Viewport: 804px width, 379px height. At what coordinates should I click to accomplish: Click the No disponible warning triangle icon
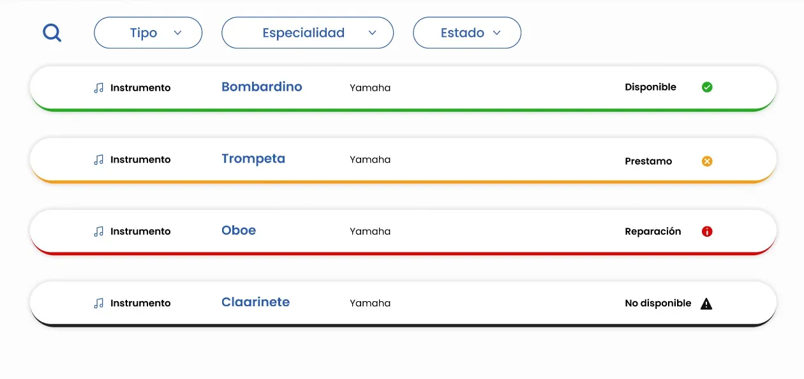706,304
